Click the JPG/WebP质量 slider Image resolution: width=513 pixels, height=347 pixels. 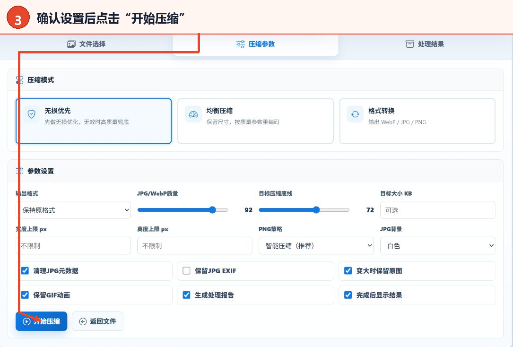tap(183, 210)
